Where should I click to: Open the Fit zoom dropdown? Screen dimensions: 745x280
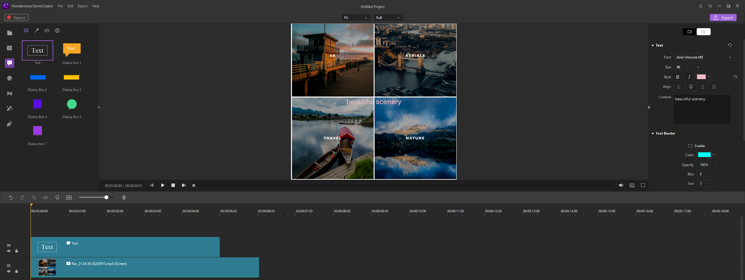(356, 18)
